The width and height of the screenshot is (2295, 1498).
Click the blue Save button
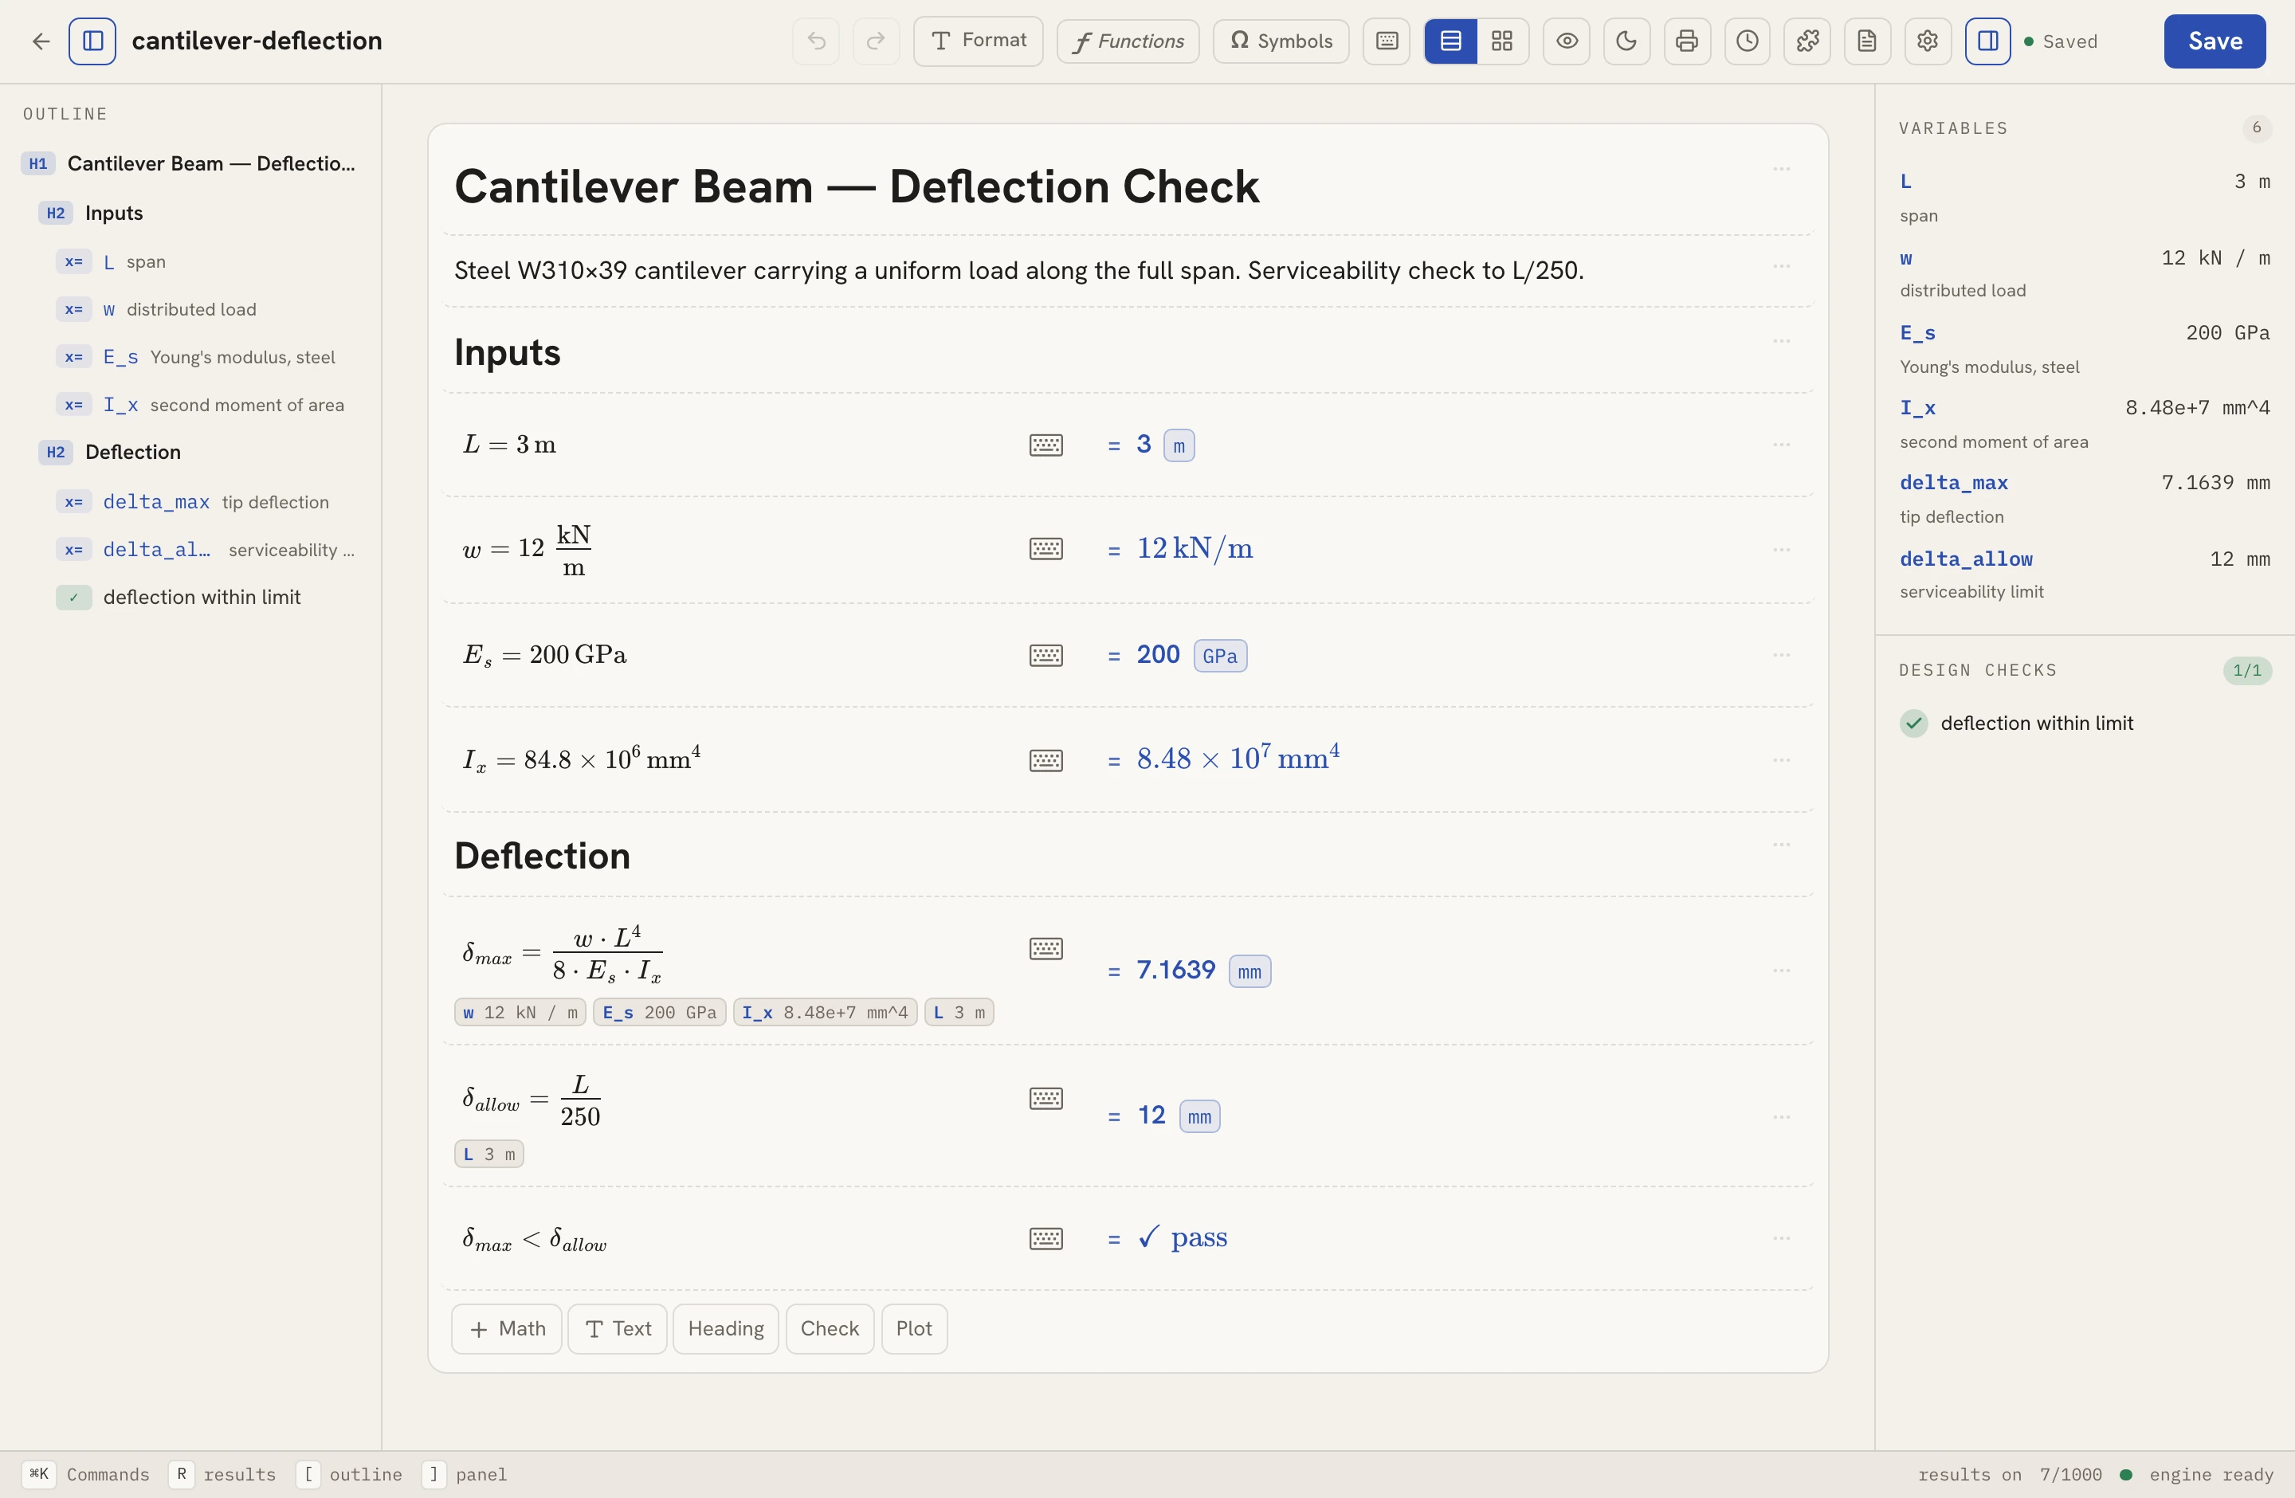pos(2215,41)
